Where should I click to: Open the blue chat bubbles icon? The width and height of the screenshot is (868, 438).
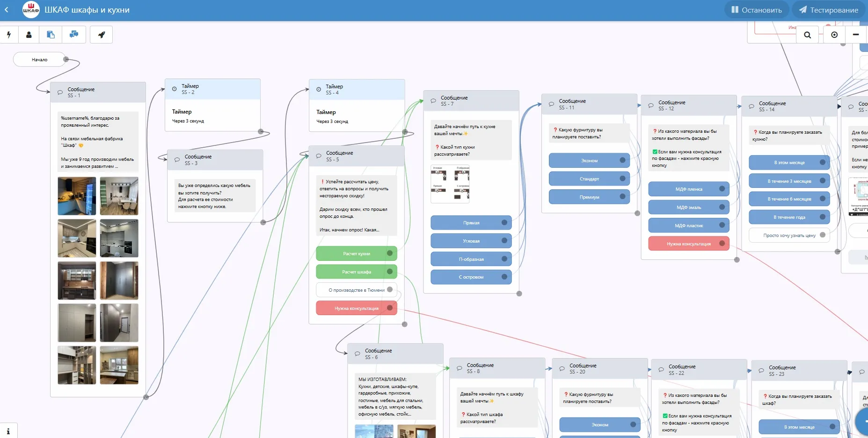(74, 35)
